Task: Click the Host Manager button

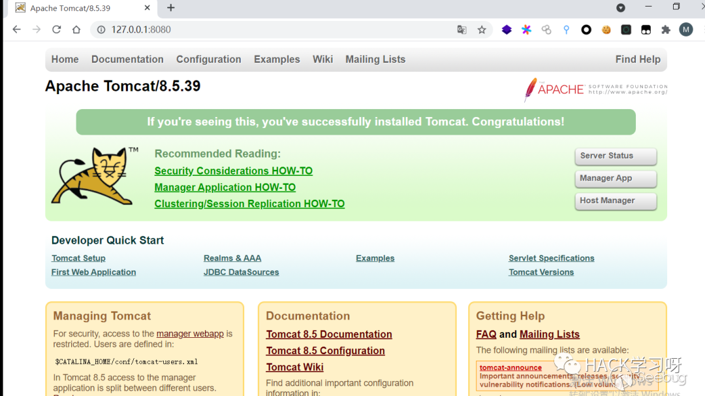Action: pos(616,201)
